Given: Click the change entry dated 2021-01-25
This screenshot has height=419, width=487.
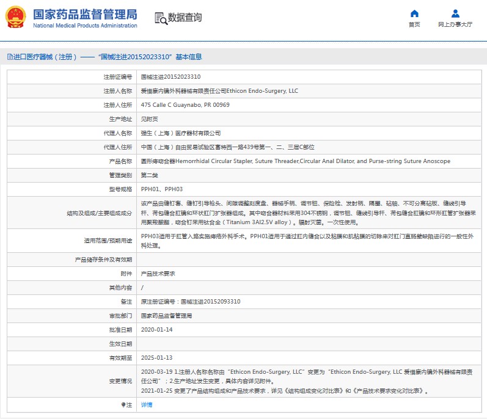Looking at the screenshot, I should tap(285, 391).
